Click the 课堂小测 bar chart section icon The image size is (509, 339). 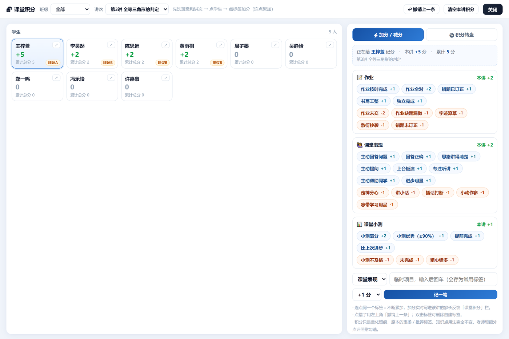tap(360, 224)
